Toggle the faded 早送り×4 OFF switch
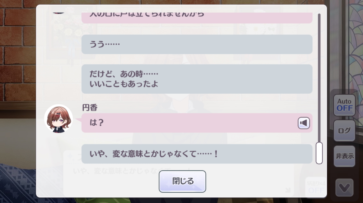The width and height of the screenshot is (363, 203). tap(316, 187)
